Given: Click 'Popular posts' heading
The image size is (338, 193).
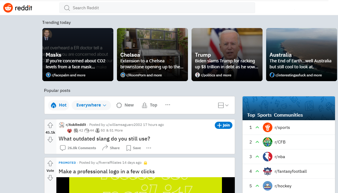Looking at the screenshot, I should click(57, 91).
